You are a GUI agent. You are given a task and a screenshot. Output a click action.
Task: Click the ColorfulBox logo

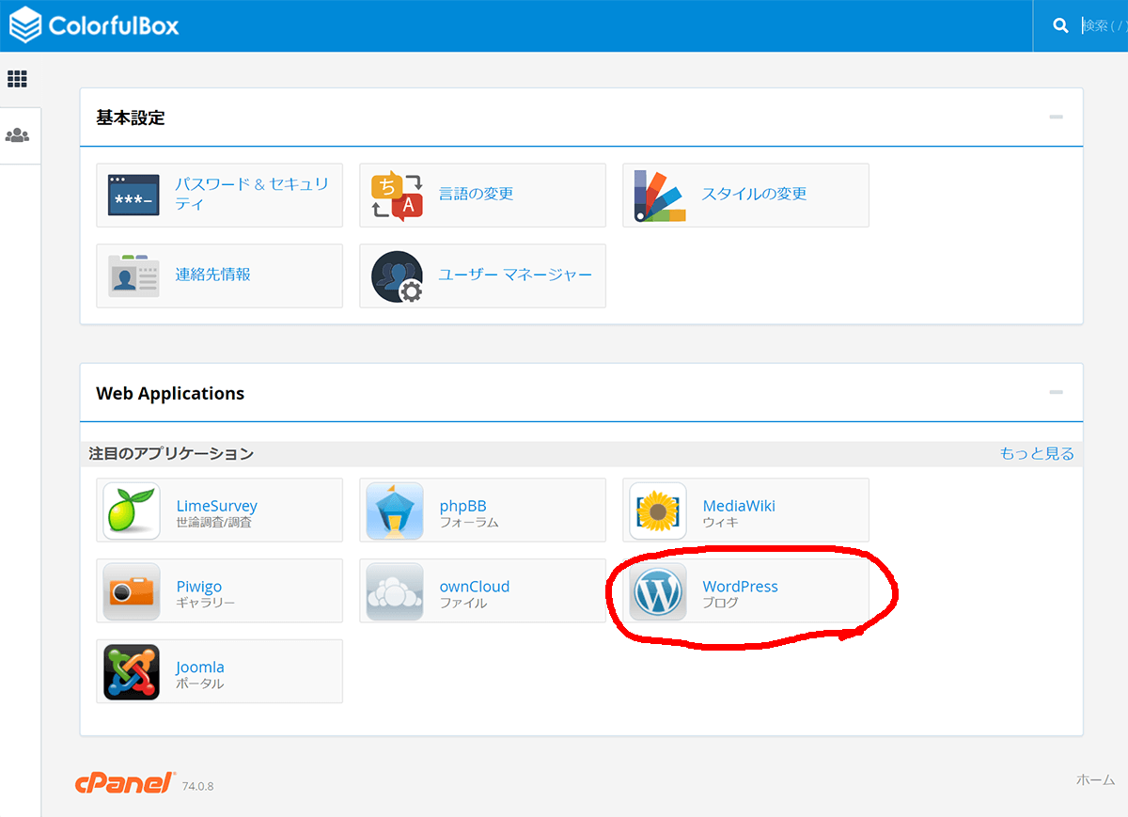[x=94, y=25]
